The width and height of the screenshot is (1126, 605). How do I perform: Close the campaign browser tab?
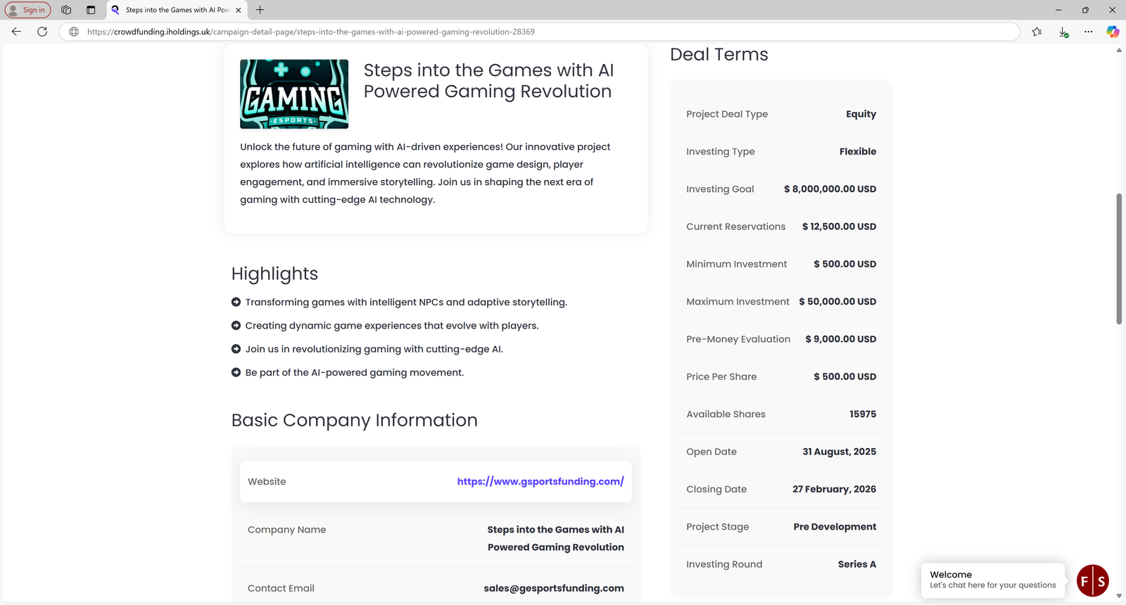[x=239, y=10]
